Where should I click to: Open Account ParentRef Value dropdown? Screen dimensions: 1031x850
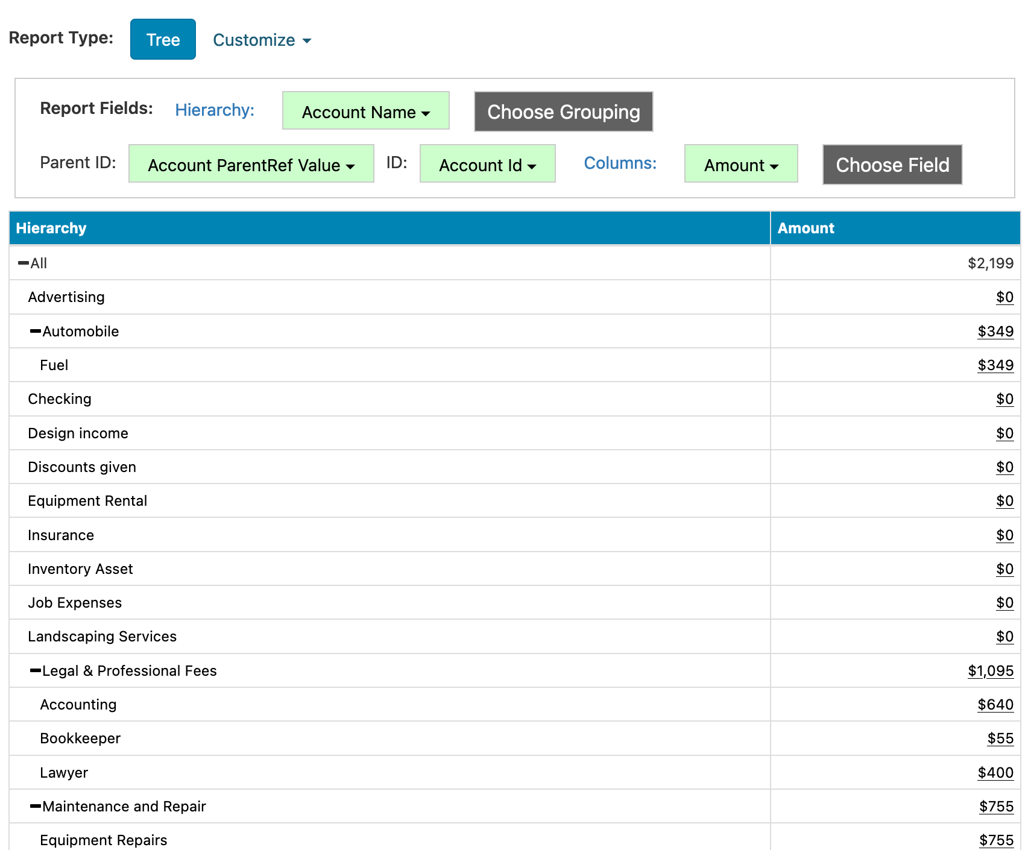click(x=251, y=165)
